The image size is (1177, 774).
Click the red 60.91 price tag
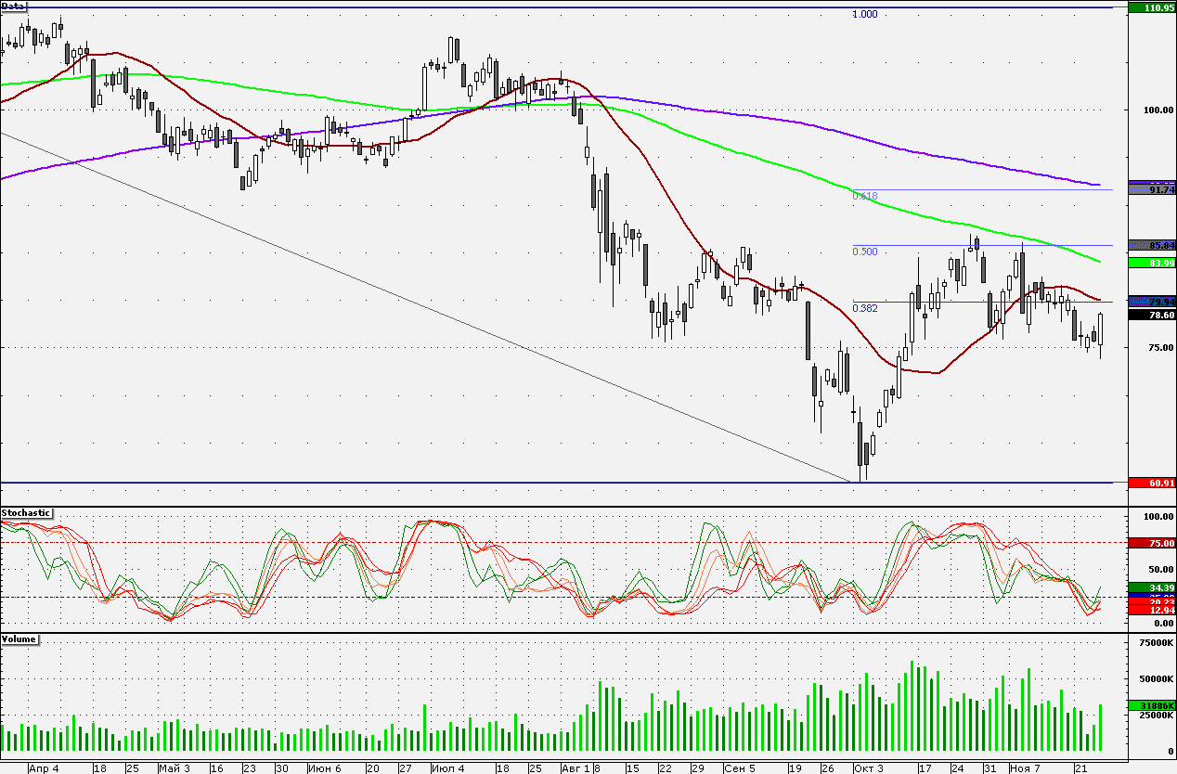(1151, 483)
